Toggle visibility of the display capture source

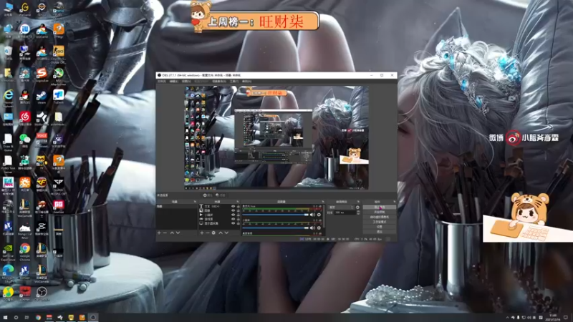click(233, 223)
